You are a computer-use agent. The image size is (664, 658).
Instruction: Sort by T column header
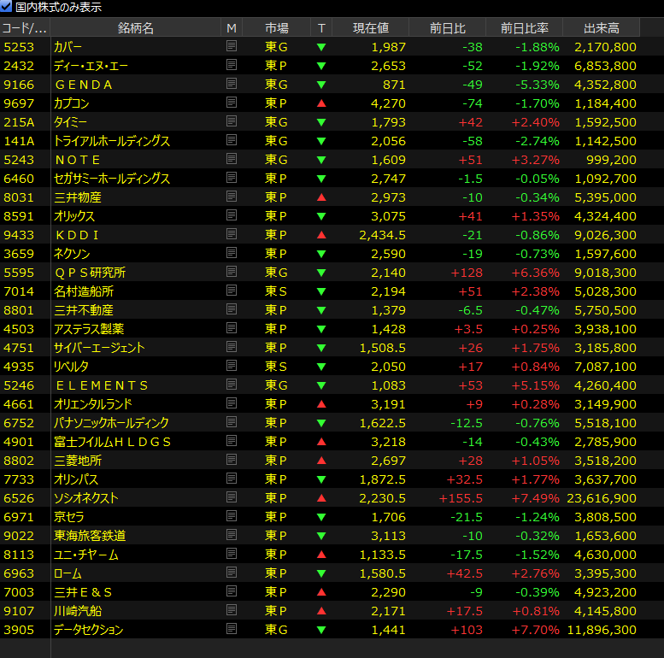(x=321, y=28)
